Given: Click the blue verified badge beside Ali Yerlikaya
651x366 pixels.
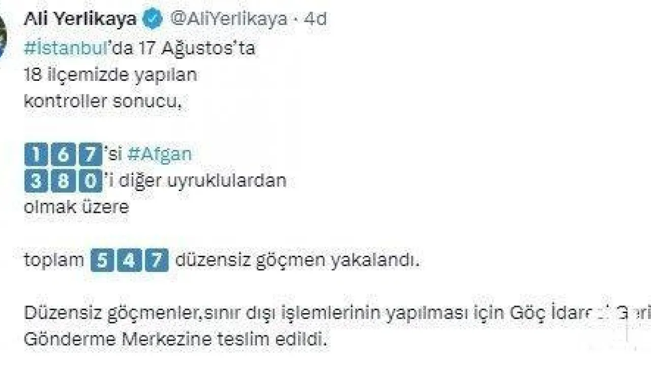Looking at the screenshot, I should pyautogui.click(x=153, y=19).
